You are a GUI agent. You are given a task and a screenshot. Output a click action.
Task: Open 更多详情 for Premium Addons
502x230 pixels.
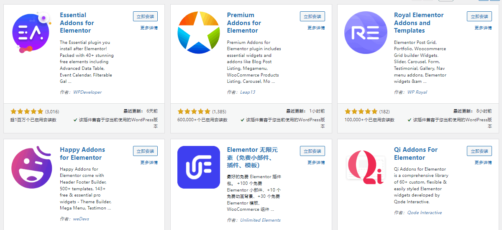point(316,28)
